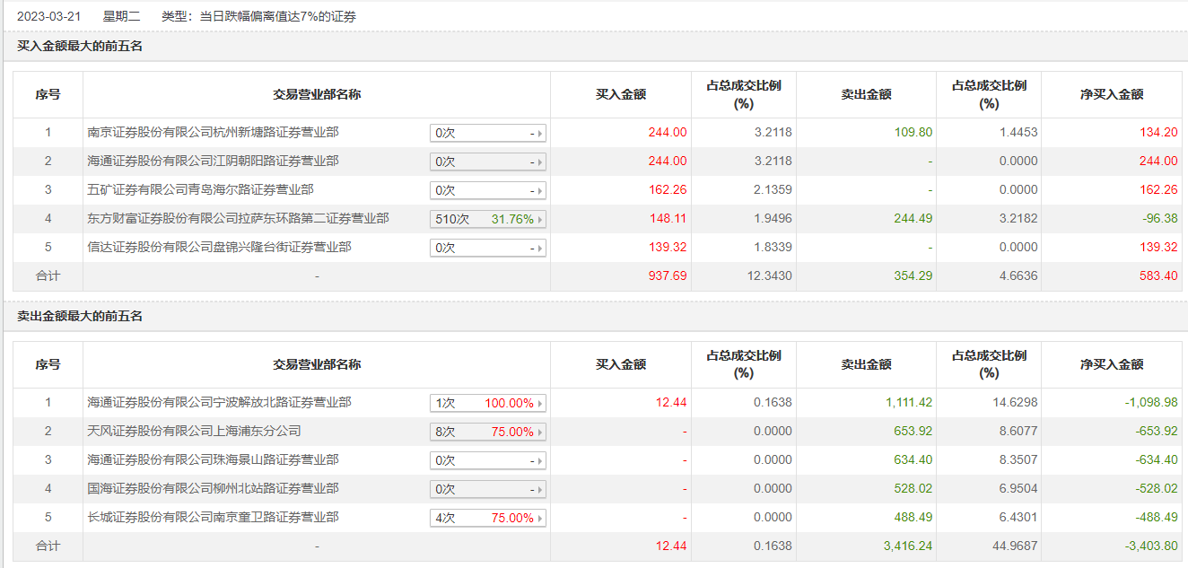Screen dimensions: 1188x568
Task: Expand 0次 box beside 海通证券江阴朝阳路
Action: point(488,162)
